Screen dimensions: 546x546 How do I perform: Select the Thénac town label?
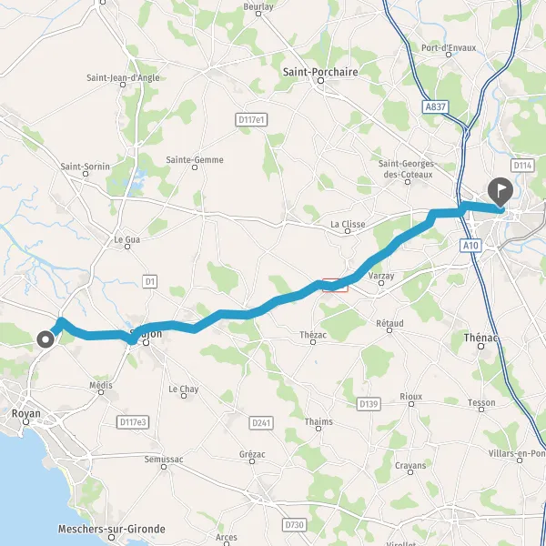click(480, 338)
